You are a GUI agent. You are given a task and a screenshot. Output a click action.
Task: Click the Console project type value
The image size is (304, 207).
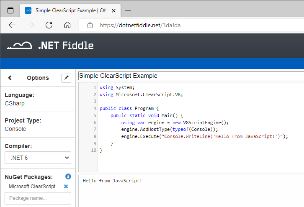click(15, 129)
